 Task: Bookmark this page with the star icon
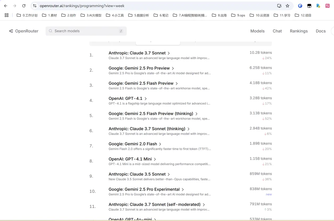pos(288,6)
